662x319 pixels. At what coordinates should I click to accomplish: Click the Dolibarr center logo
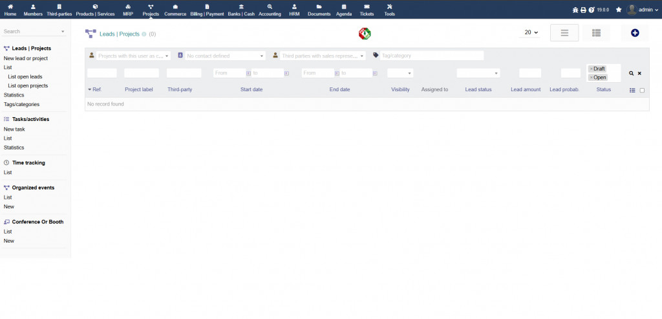pyautogui.click(x=365, y=34)
